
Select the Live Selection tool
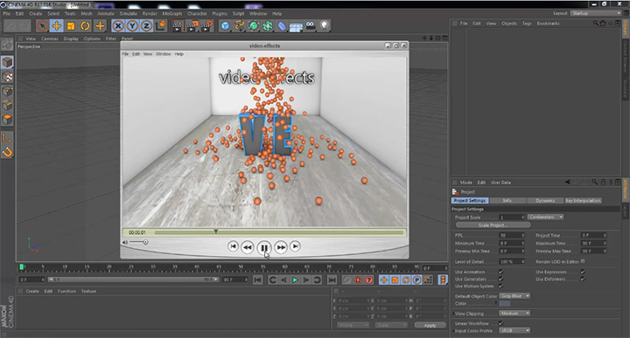[42, 26]
